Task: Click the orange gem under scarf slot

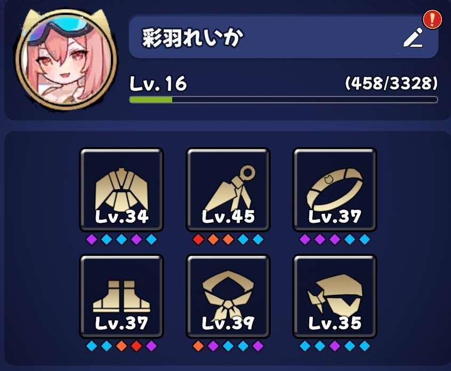Action: pyautogui.click(x=198, y=346)
